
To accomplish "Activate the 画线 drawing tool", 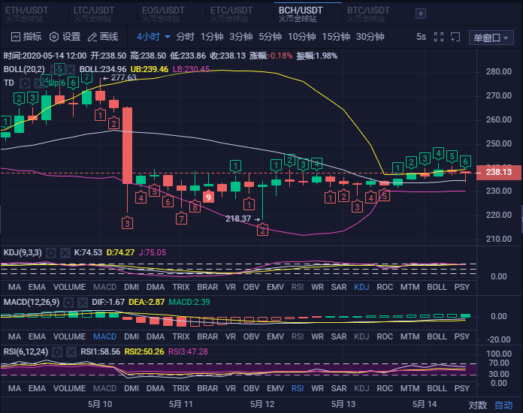I will click(x=103, y=36).
